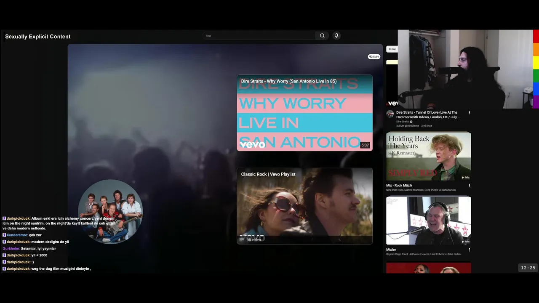
Task: Click chat message 'yil < 2000'
Action: 39,255
